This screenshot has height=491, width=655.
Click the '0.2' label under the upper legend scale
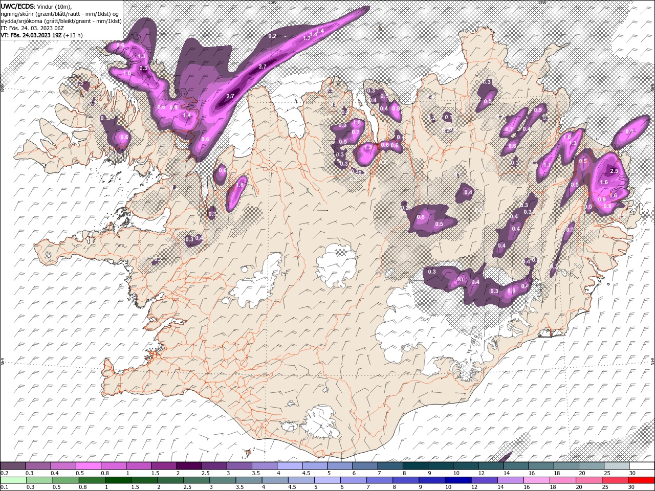tap(4, 473)
